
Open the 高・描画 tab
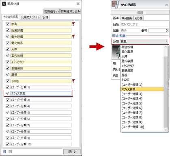(127, 18)
